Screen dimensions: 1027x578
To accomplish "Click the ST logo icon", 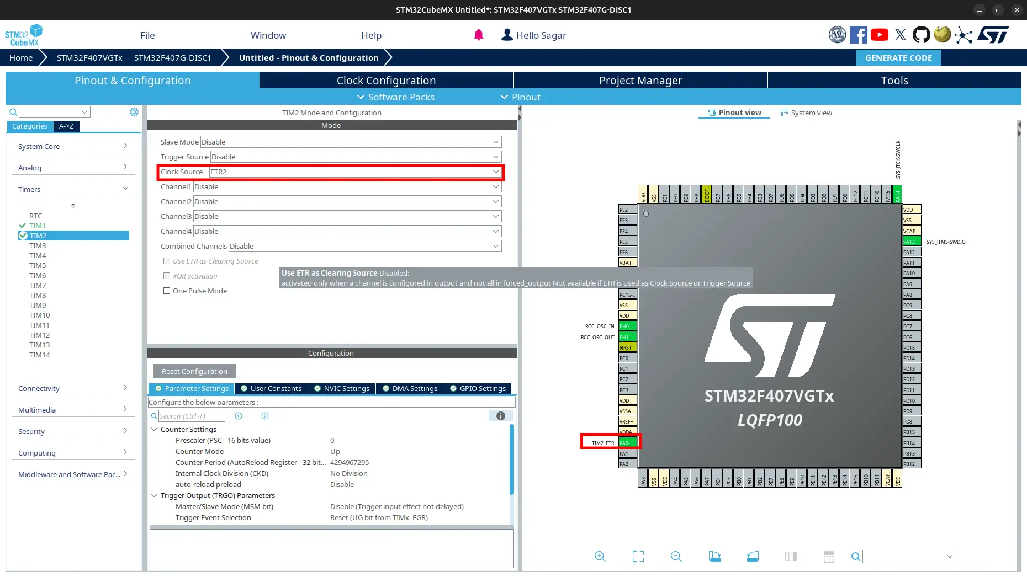I will point(993,35).
